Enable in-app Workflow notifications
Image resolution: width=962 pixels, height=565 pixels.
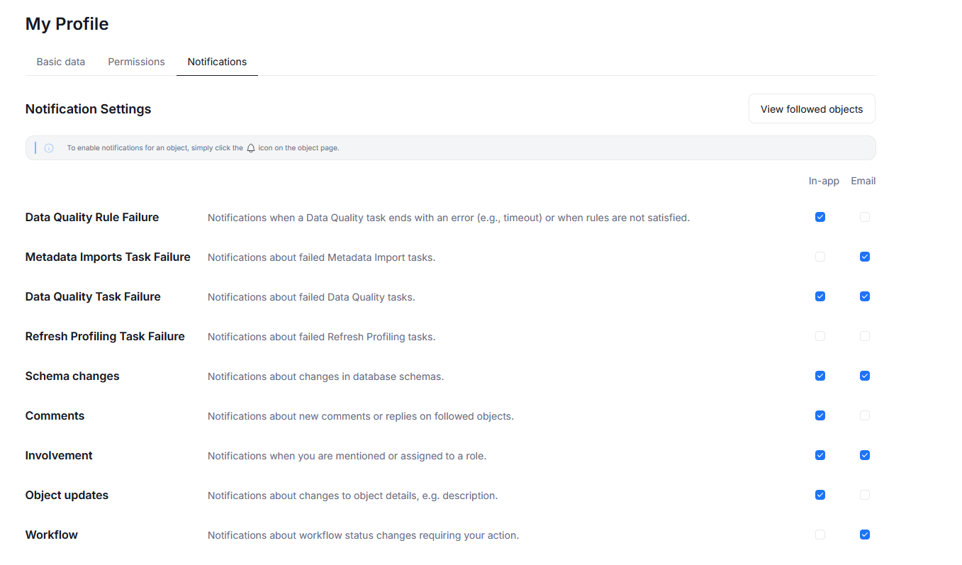(x=820, y=535)
